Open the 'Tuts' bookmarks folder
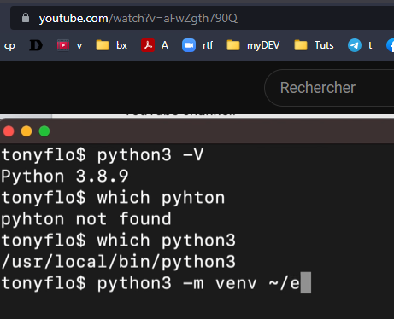Image resolution: width=394 pixels, height=319 pixels. [314, 45]
